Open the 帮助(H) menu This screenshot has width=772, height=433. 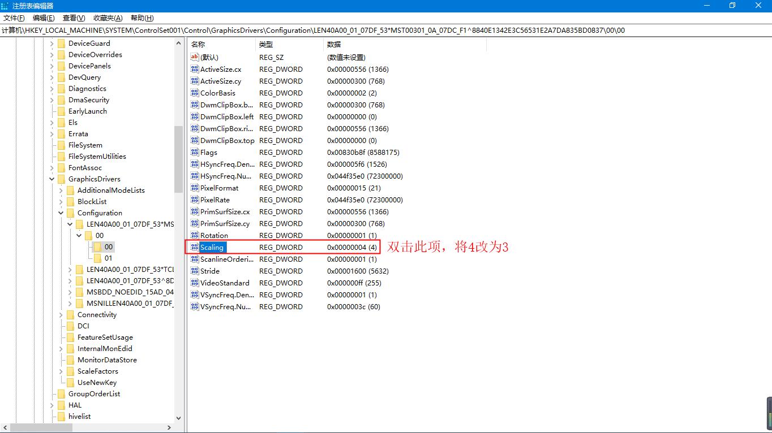click(141, 18)
